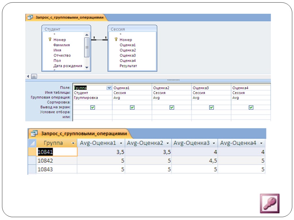294x220 pixels.
Task: Click query icon on upper design tab
Action: (x=30, y=17)
